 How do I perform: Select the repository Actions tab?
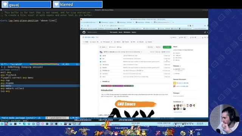[x=118, y=42]
